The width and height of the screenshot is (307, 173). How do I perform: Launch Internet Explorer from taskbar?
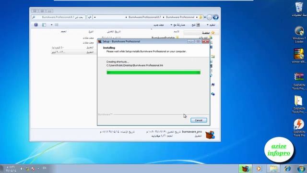(x=287, y=169)
